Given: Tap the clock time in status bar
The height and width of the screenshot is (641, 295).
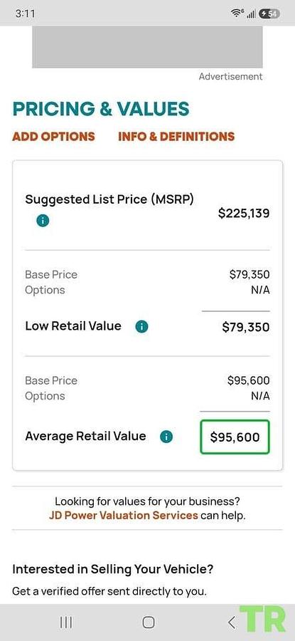Looking at the screenshot, I should pyautogui.click(x=26, y=14).
